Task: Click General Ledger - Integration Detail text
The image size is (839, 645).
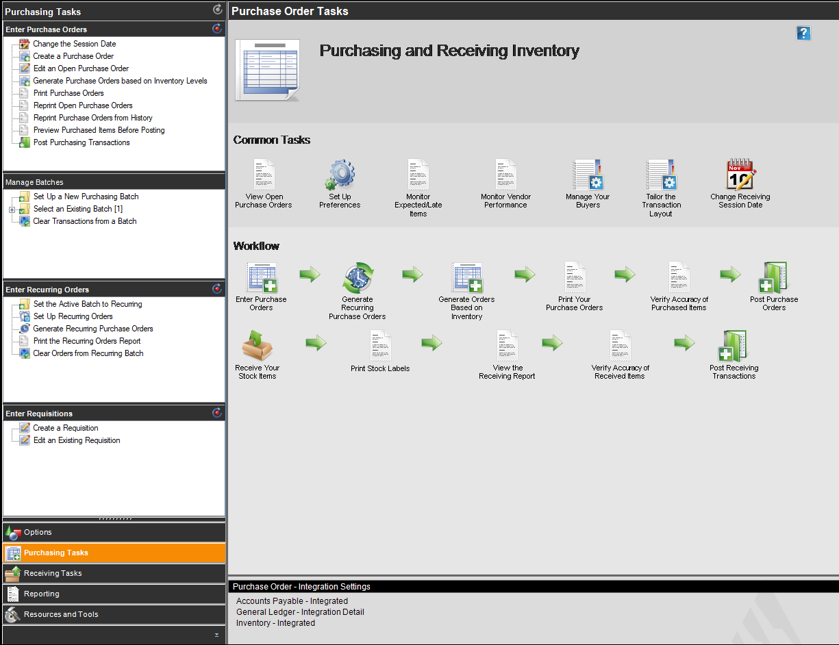Action: (x=300, y=612)
